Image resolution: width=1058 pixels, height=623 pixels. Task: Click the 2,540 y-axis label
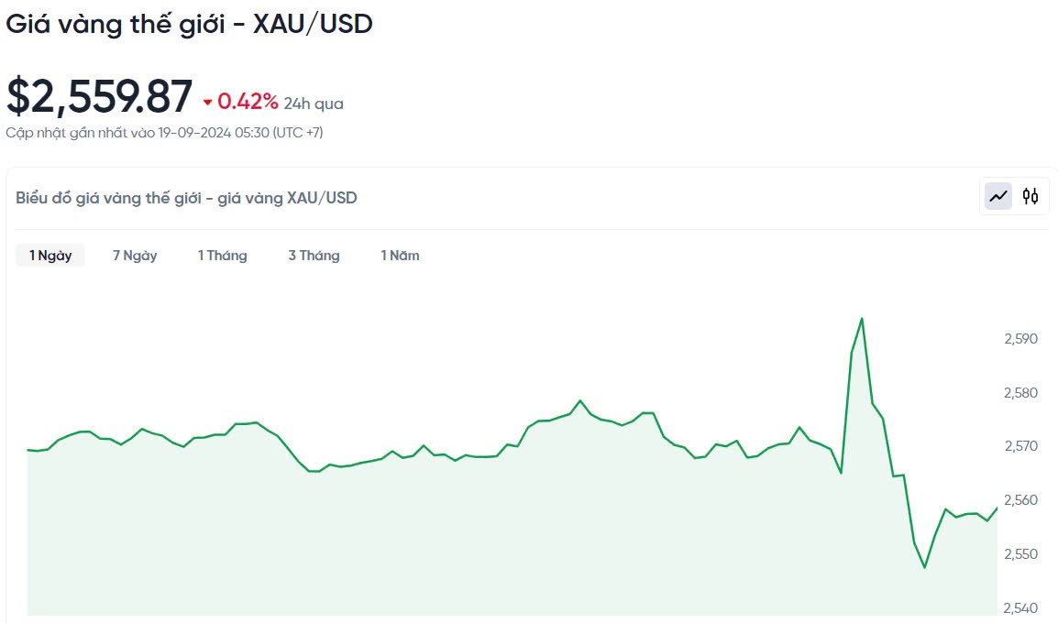click(1019, 607)
